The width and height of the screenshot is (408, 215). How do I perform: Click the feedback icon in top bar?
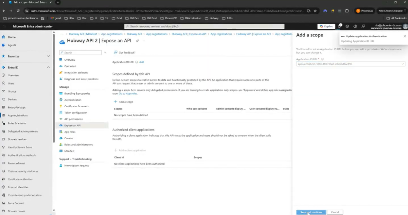(x=363, y=26)
